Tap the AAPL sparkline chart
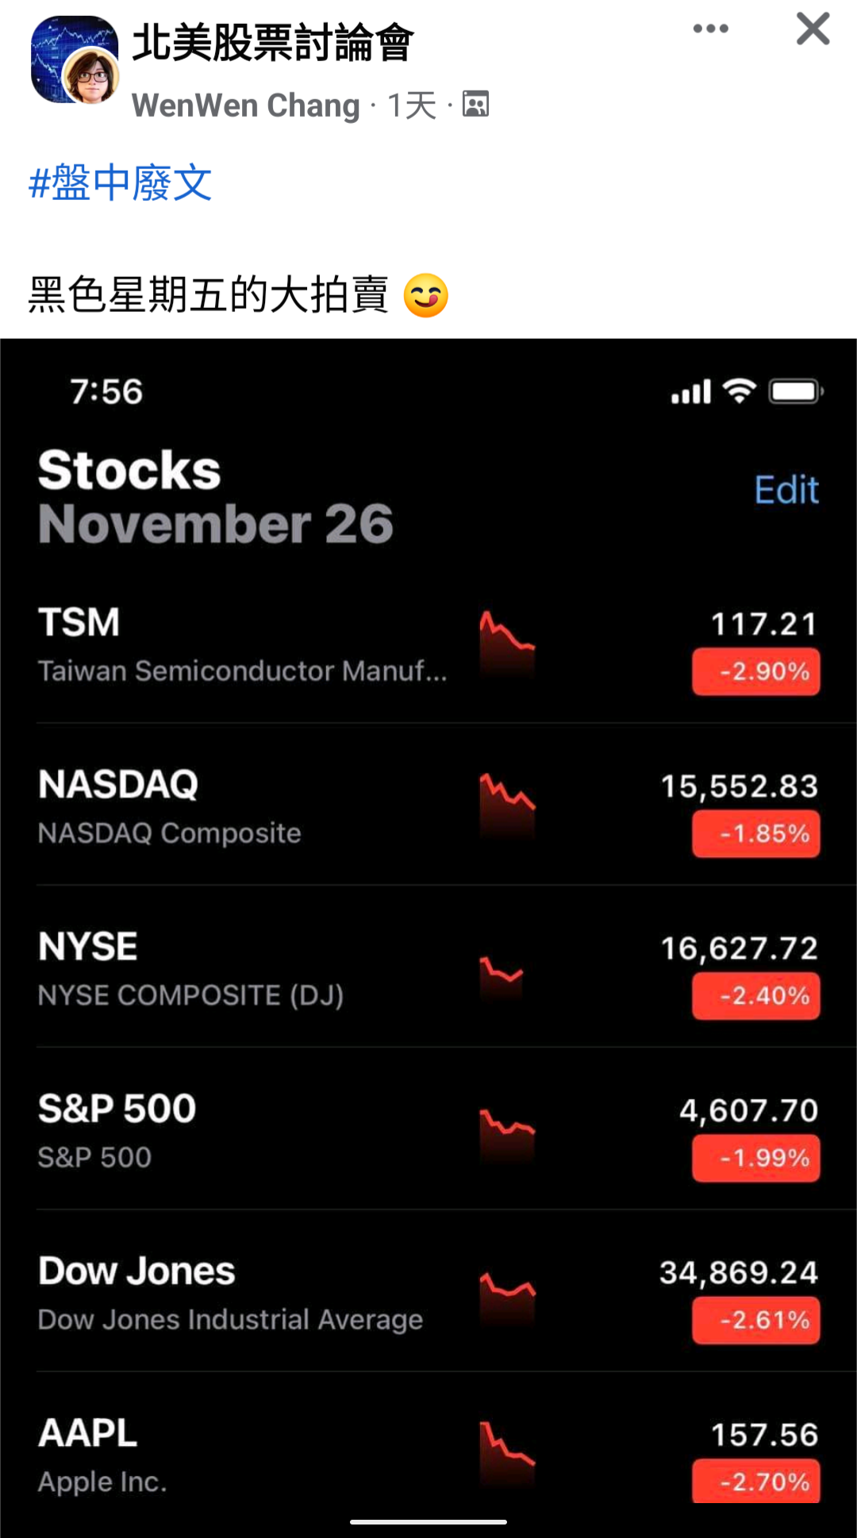Screen dimensions: 857x1538 [x=507, y=1452]
